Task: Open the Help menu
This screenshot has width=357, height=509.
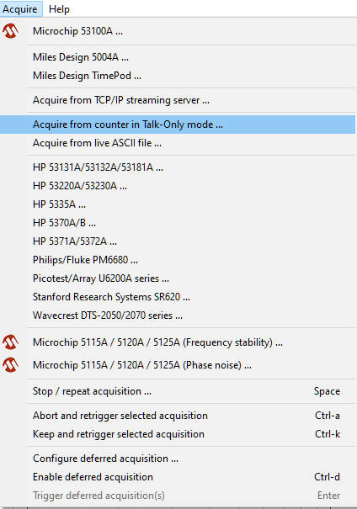Action: point(59,8)
